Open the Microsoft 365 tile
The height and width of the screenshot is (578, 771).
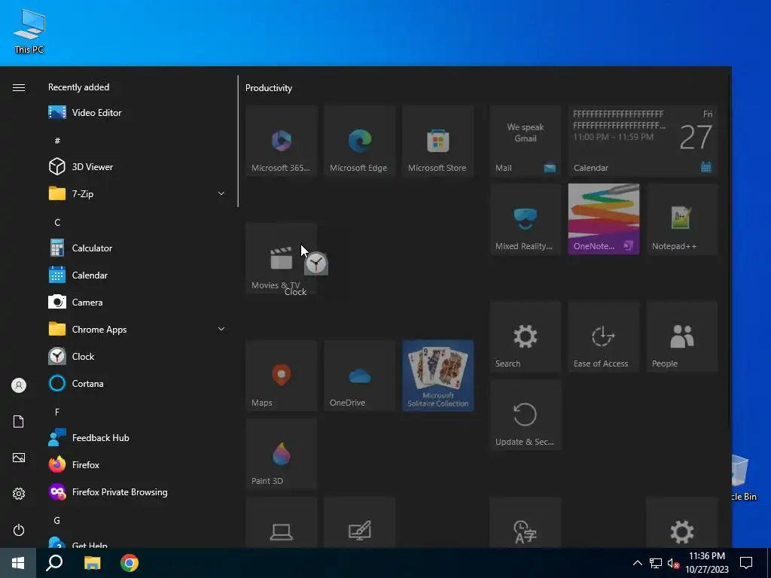282,141
